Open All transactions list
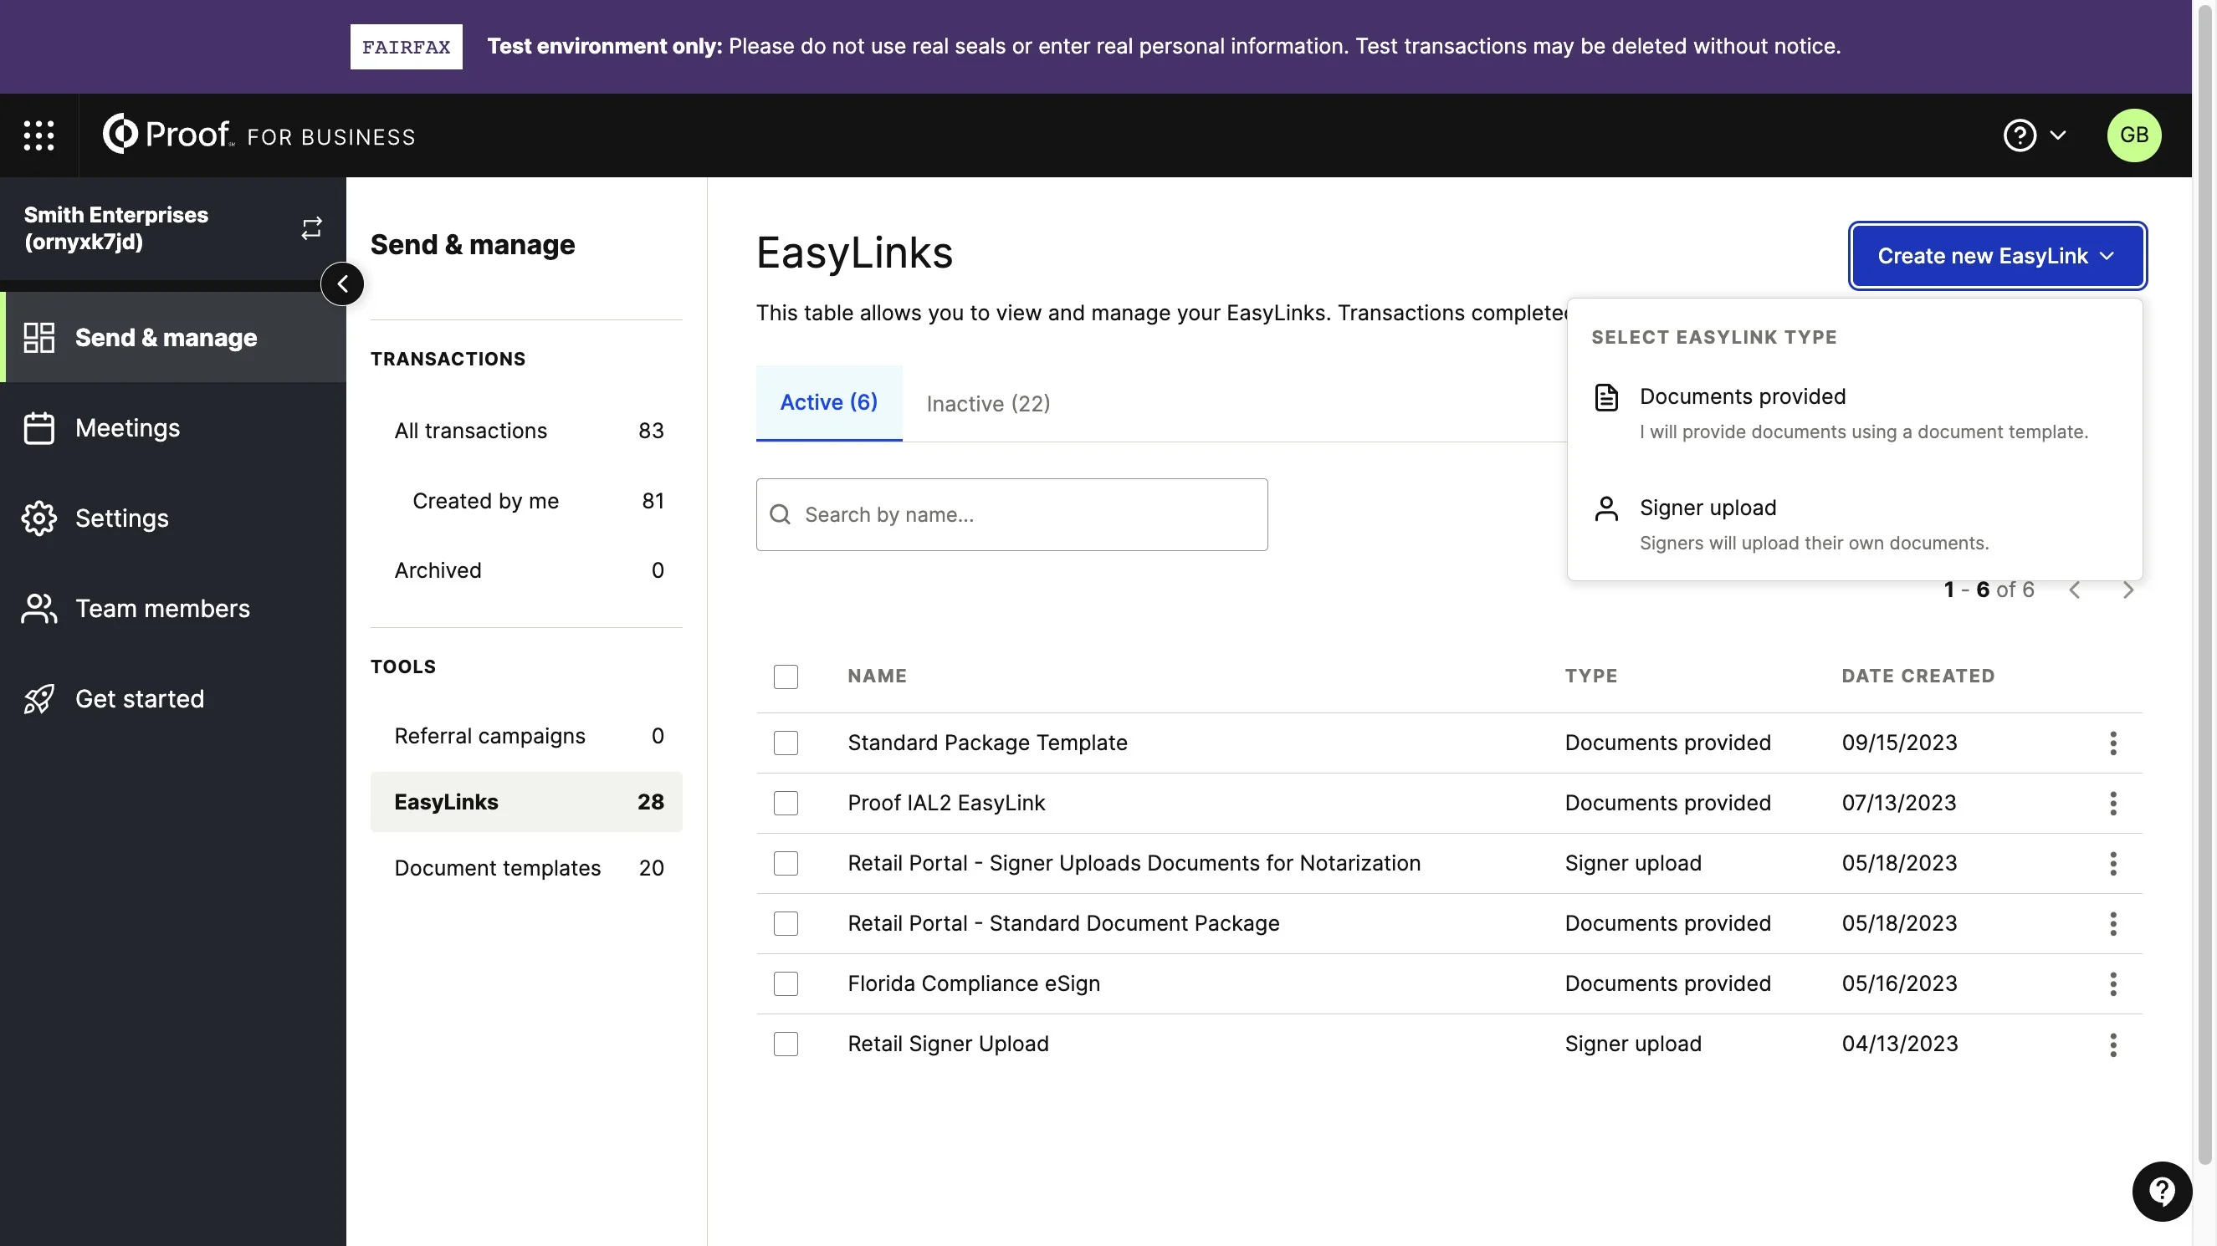Viewport: 2217px width, 1246px height. click(x=526, y=431)
